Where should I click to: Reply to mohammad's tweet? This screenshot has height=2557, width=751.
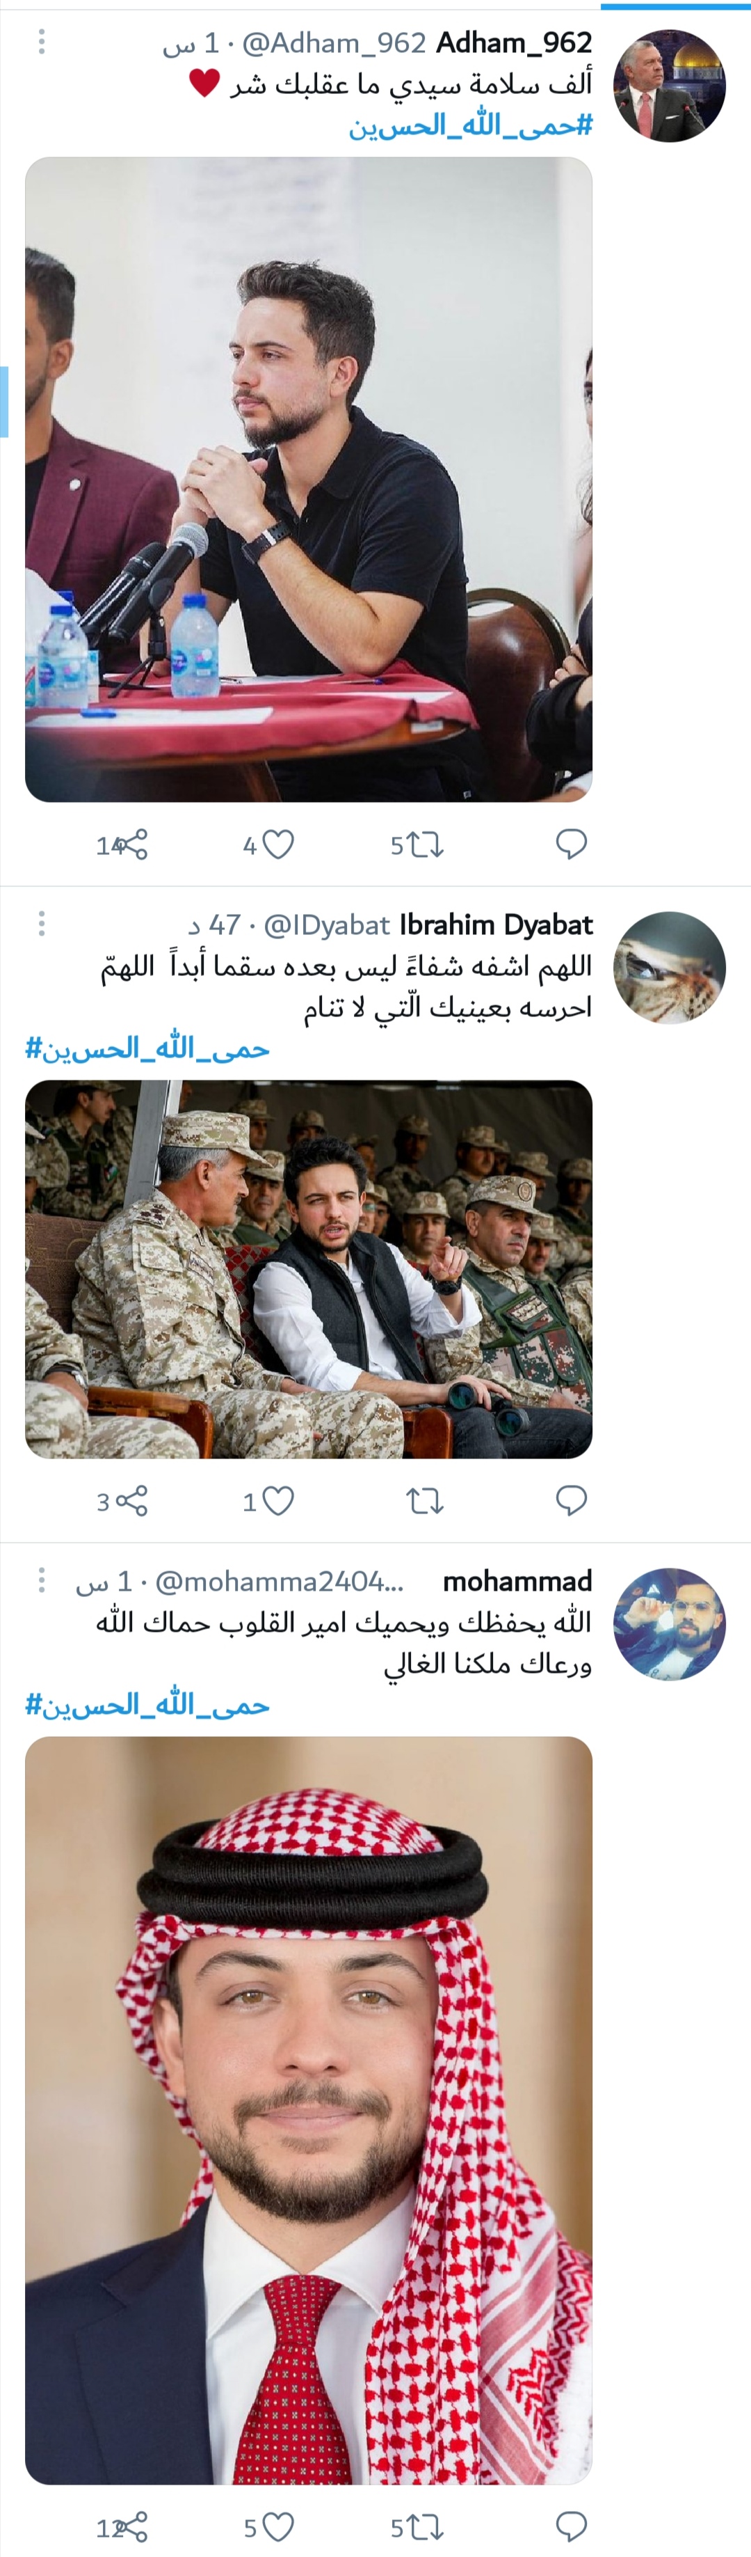click(572, 2526)
